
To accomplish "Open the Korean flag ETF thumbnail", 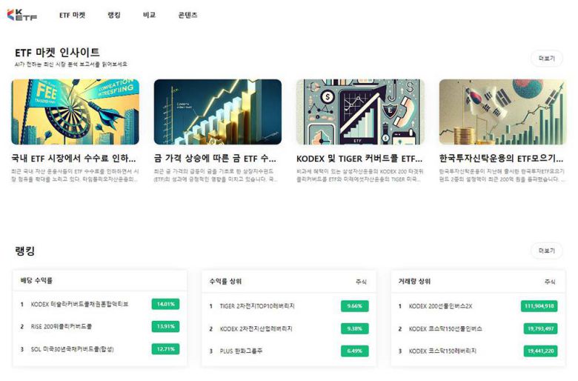I will (x=502, y=112).
